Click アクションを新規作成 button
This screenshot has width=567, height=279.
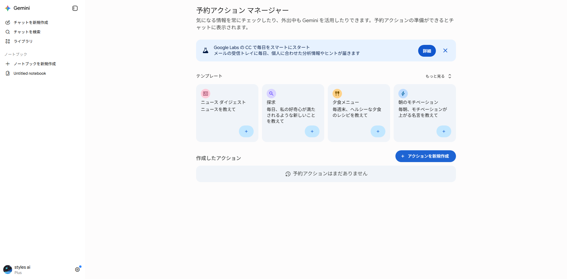click(426, 156)
